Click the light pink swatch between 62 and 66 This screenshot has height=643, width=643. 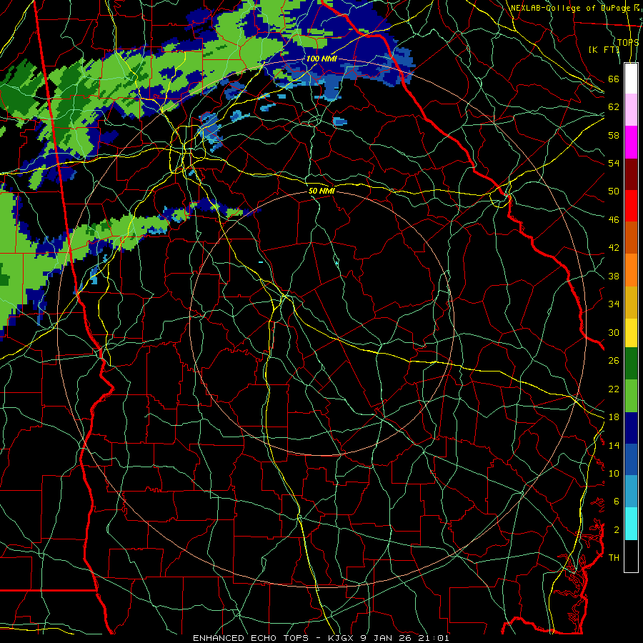[x=631, y=110]
